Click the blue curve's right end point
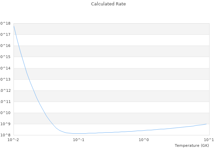 (207, 124)
